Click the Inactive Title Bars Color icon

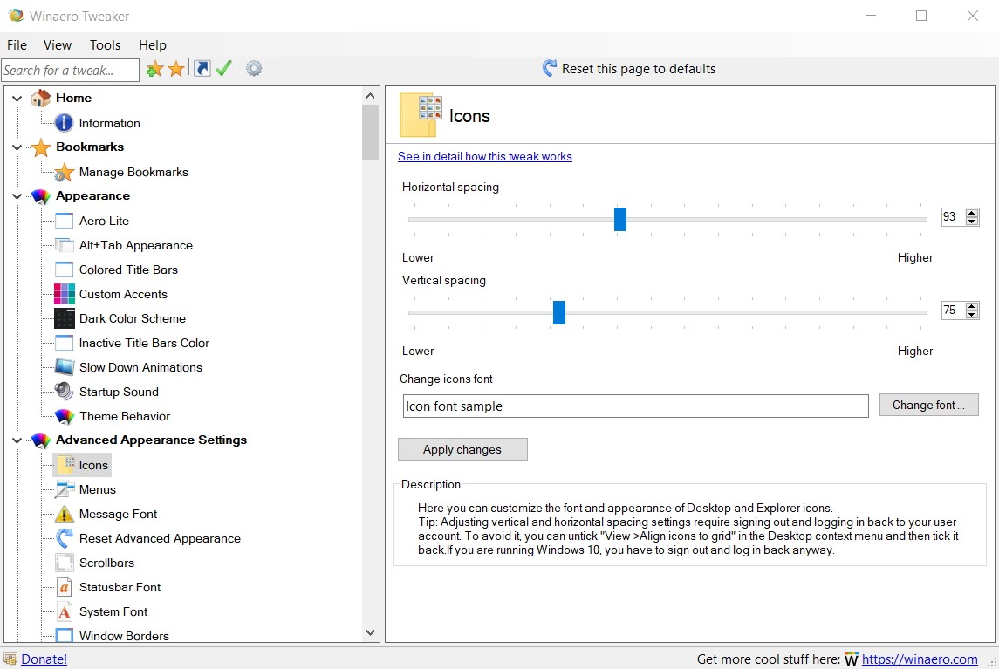(x=65, y=343)
